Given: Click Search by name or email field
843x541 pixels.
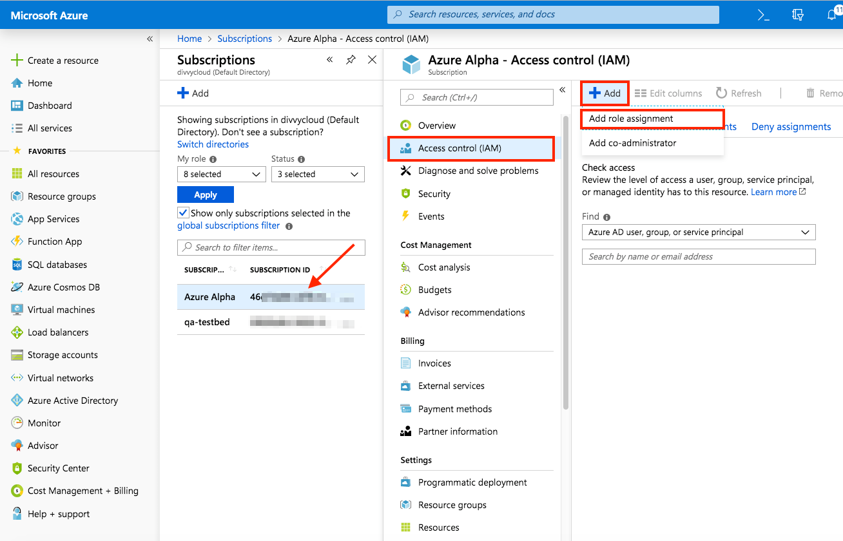Looking at the screenshot, I should point(699,256).
